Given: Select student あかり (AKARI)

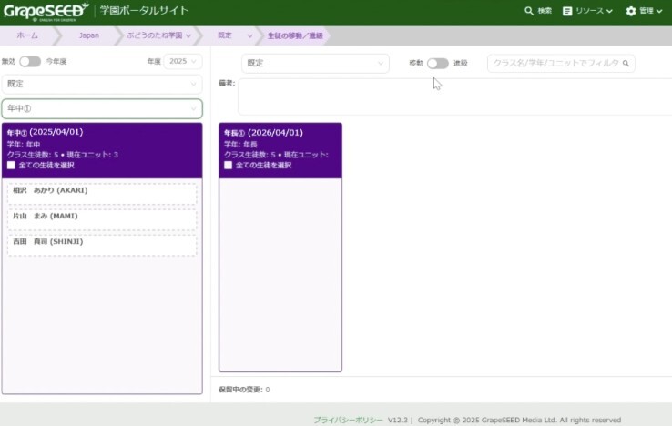Looking at the screenshot, I should [x=102, y=194].
